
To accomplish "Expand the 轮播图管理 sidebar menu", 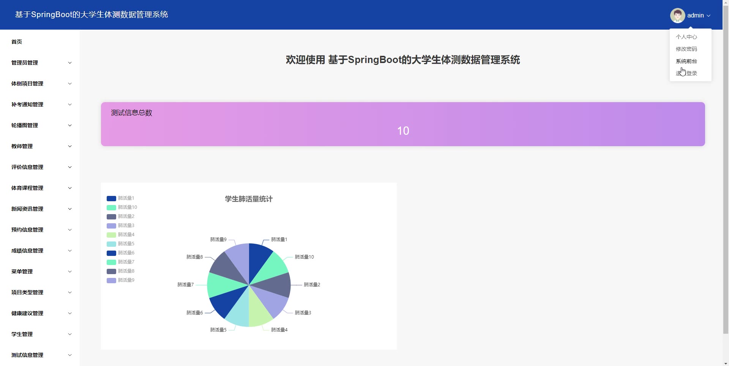I will (x=40, y=125).
